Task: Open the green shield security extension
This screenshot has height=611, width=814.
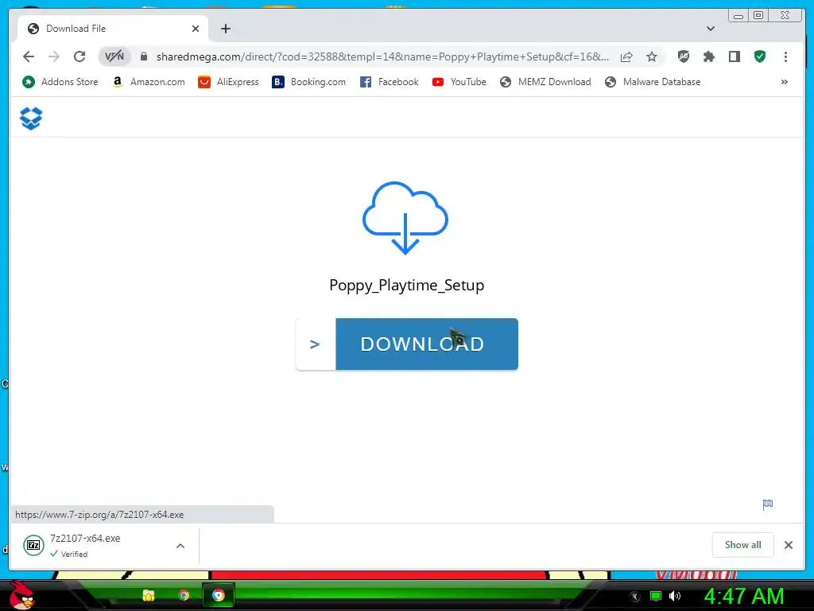Action: pos(760,56)
